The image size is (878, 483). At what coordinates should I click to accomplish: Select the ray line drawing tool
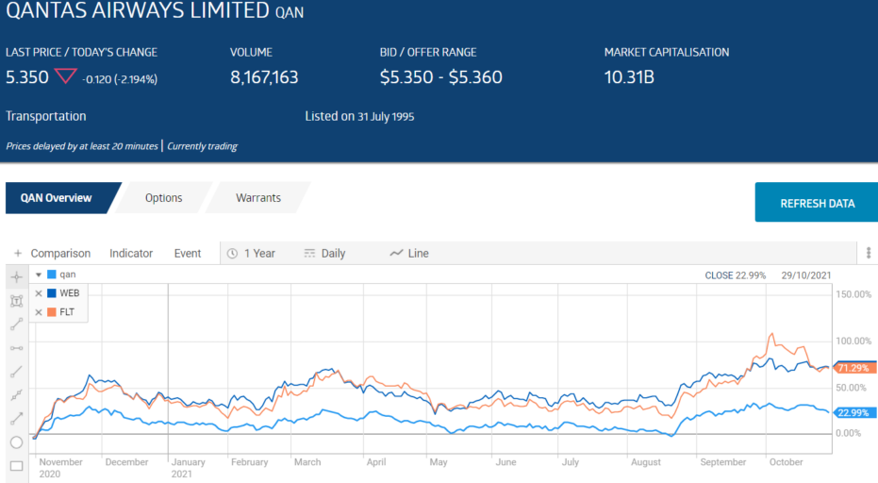coord(17,372)
